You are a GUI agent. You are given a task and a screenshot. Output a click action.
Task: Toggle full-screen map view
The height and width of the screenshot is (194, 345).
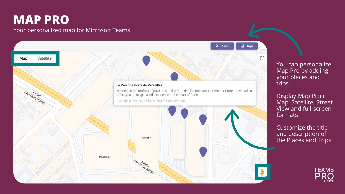[262, 58]
